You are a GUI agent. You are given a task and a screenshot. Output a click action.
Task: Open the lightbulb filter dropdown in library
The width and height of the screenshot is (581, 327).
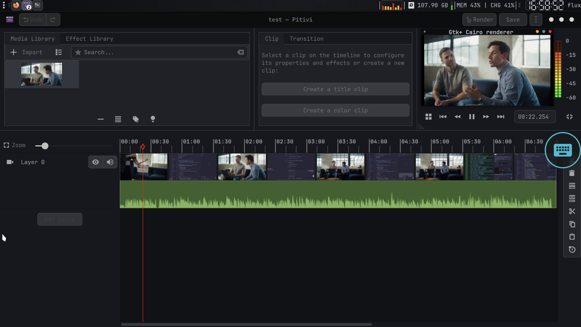[153, 119]
